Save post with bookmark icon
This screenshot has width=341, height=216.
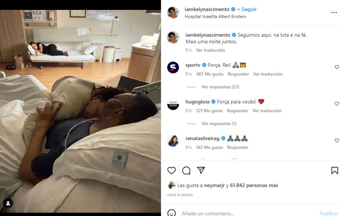[335, 170]
